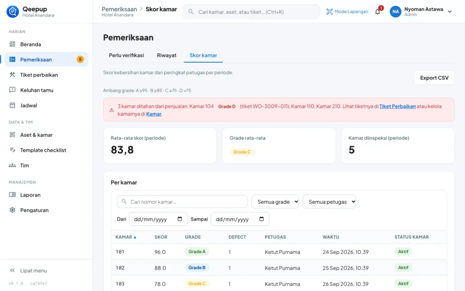Screen dimensions: 465x291
Task: Follow the Tiket Perbaikan link in alert
Action: [397, 106]
